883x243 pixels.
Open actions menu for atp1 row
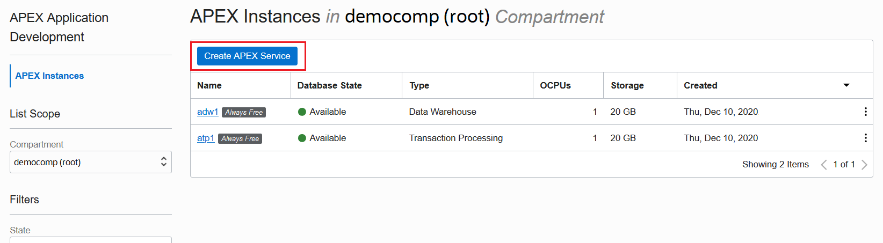[x=865, y=138]
